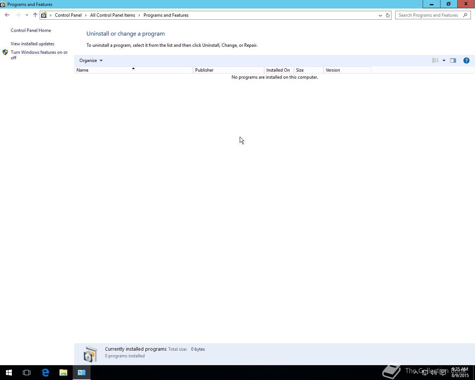Refresh the Programs and Features view
475x380 pixels.
click(388, 15)
